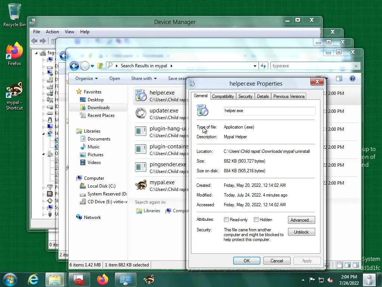
Task: Clear the type:exe search box
Action: click(356, 66)
